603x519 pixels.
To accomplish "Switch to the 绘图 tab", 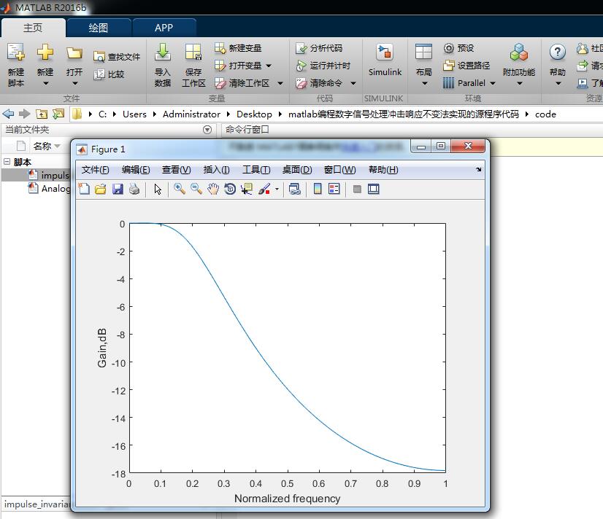I will tap(99, 28).
